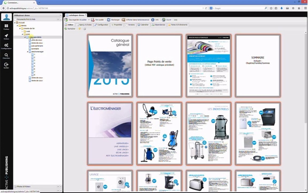The height and width of the screenshot is (193, 308).
Task: Collapse the Utilisateur: demo panel
Action: point(60,15)
